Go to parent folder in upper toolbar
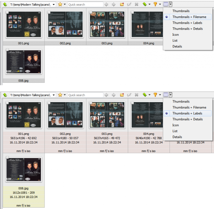 coord(5,4)
